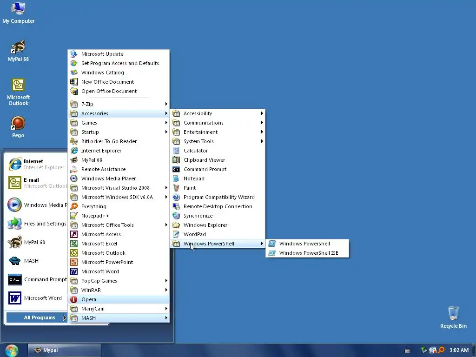The width and height of the screenshot is (476, 357).
Task: Click the Mypal taskbar button
Action: pos(65,350)
